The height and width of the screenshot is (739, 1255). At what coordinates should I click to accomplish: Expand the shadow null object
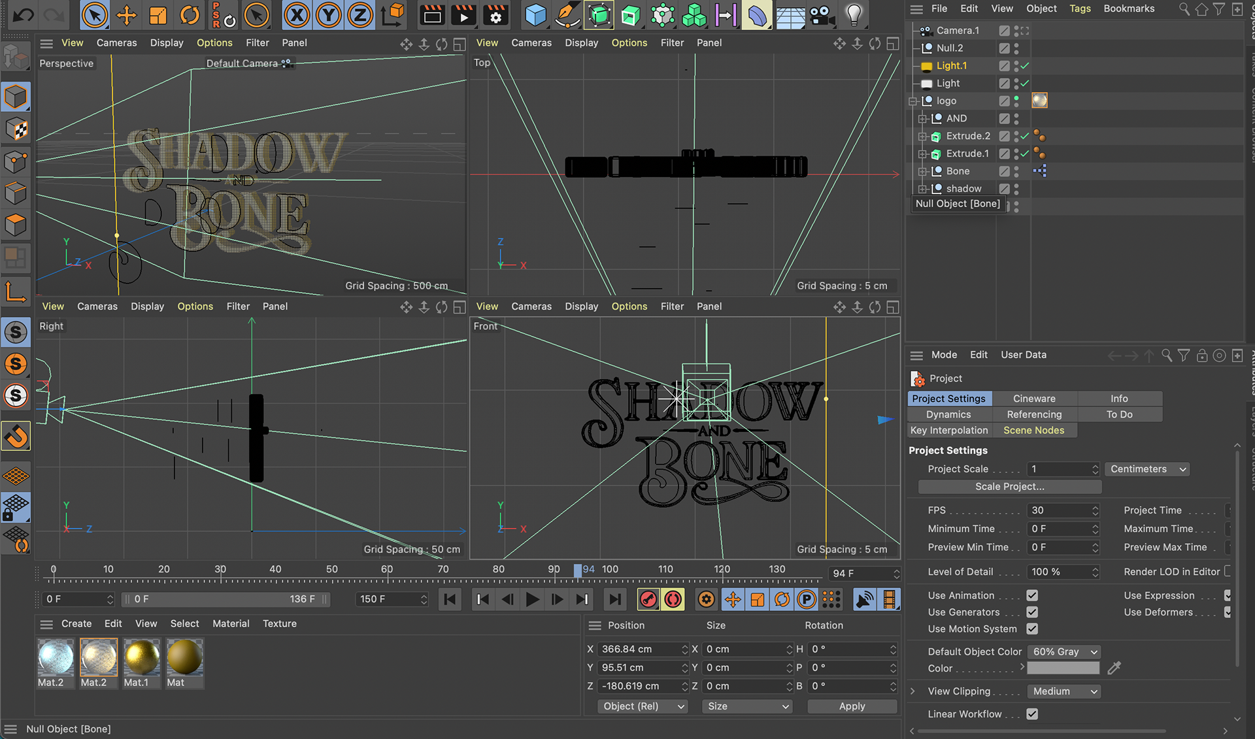coord(922,189)
